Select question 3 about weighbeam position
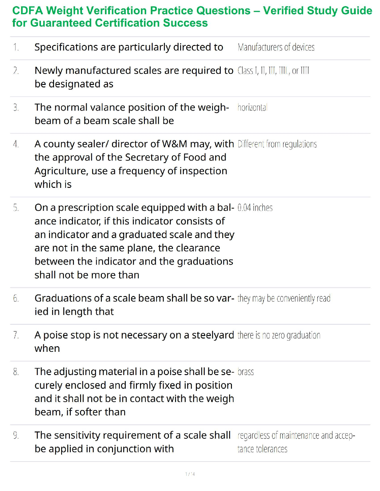The image size is (380, 491). [132, 114]
